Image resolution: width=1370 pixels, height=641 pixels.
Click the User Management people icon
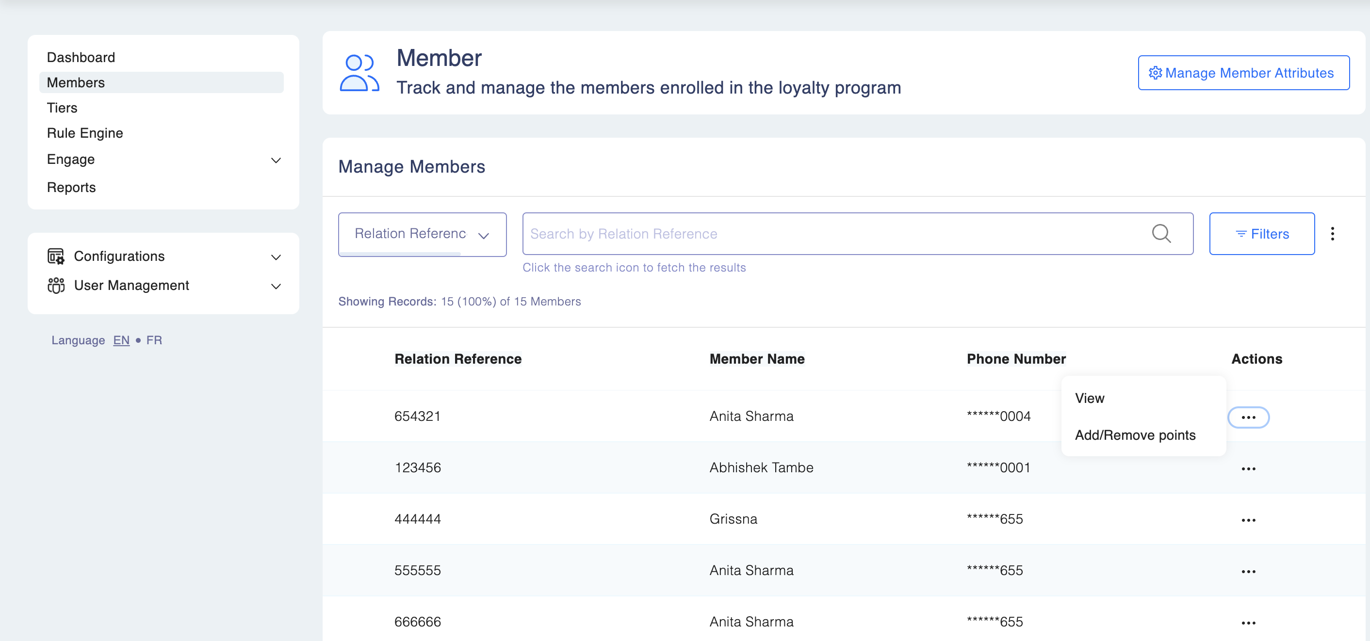coord(56,286)
